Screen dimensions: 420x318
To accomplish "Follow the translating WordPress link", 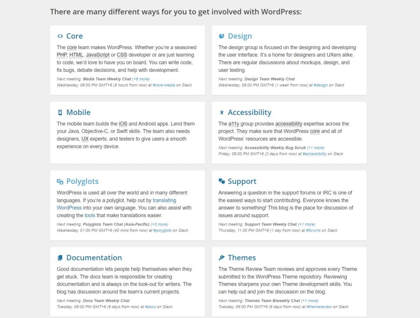I will click(x=164, y=200).
